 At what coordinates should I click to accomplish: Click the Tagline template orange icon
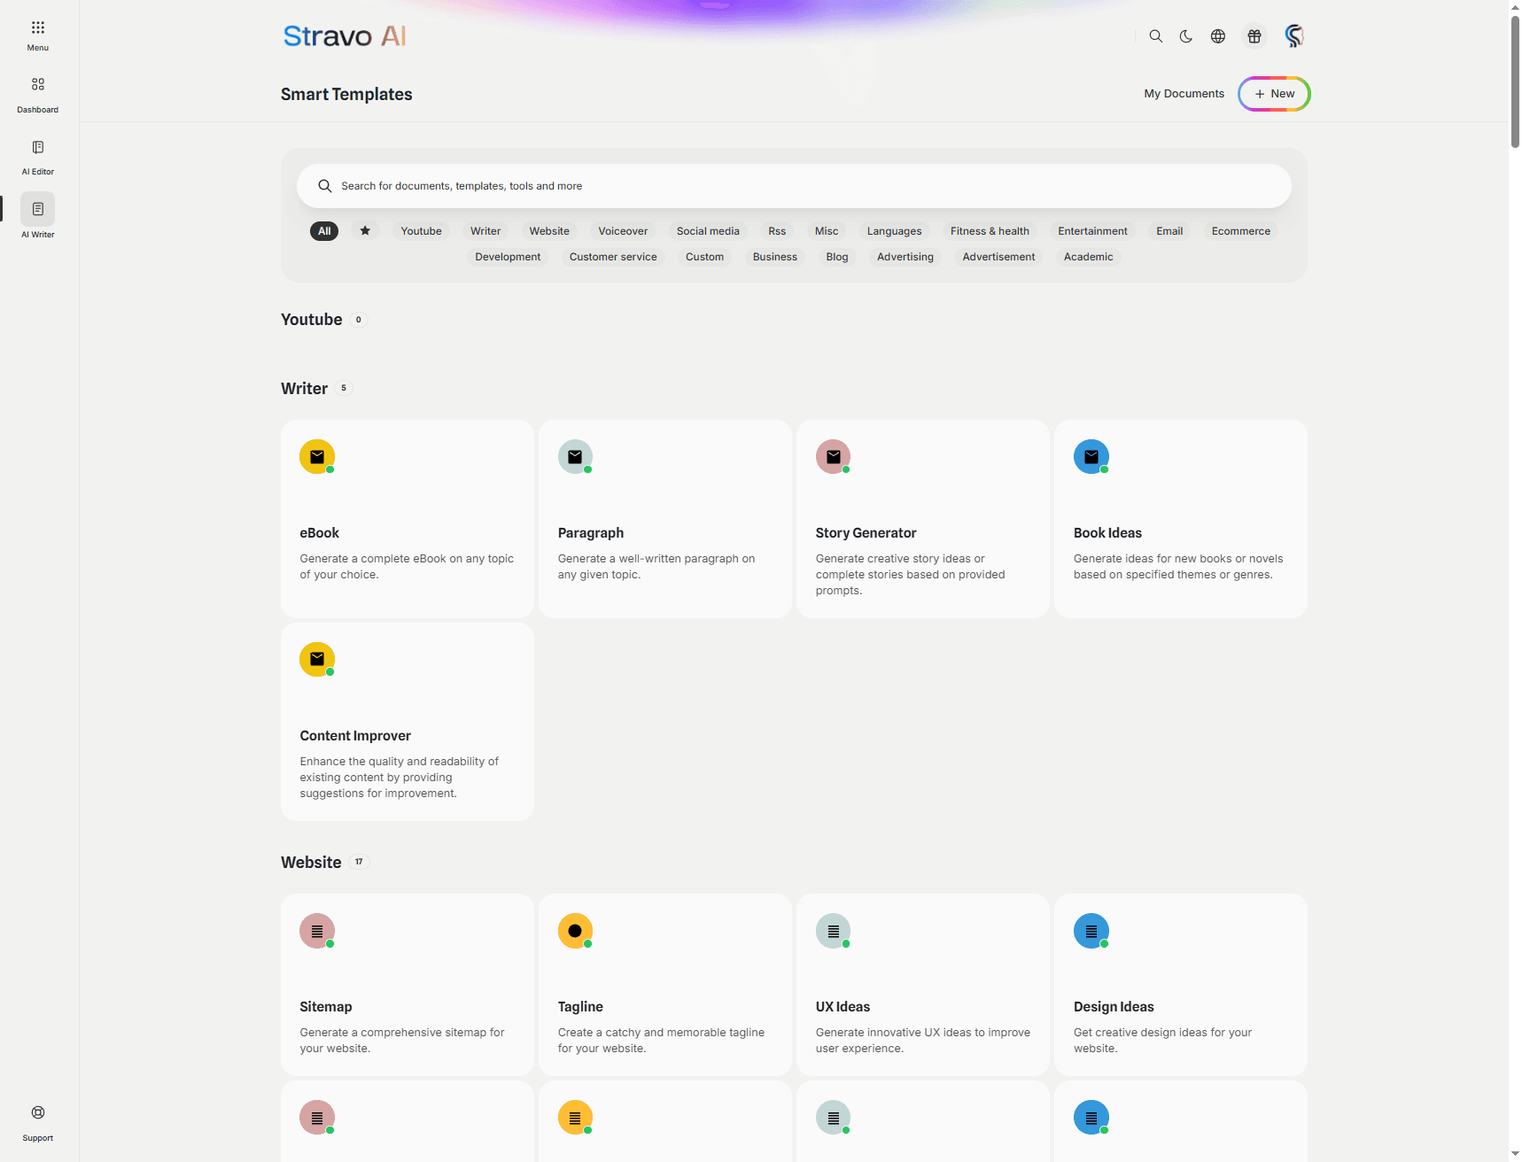pyautogui.click(x=575, y=931)
